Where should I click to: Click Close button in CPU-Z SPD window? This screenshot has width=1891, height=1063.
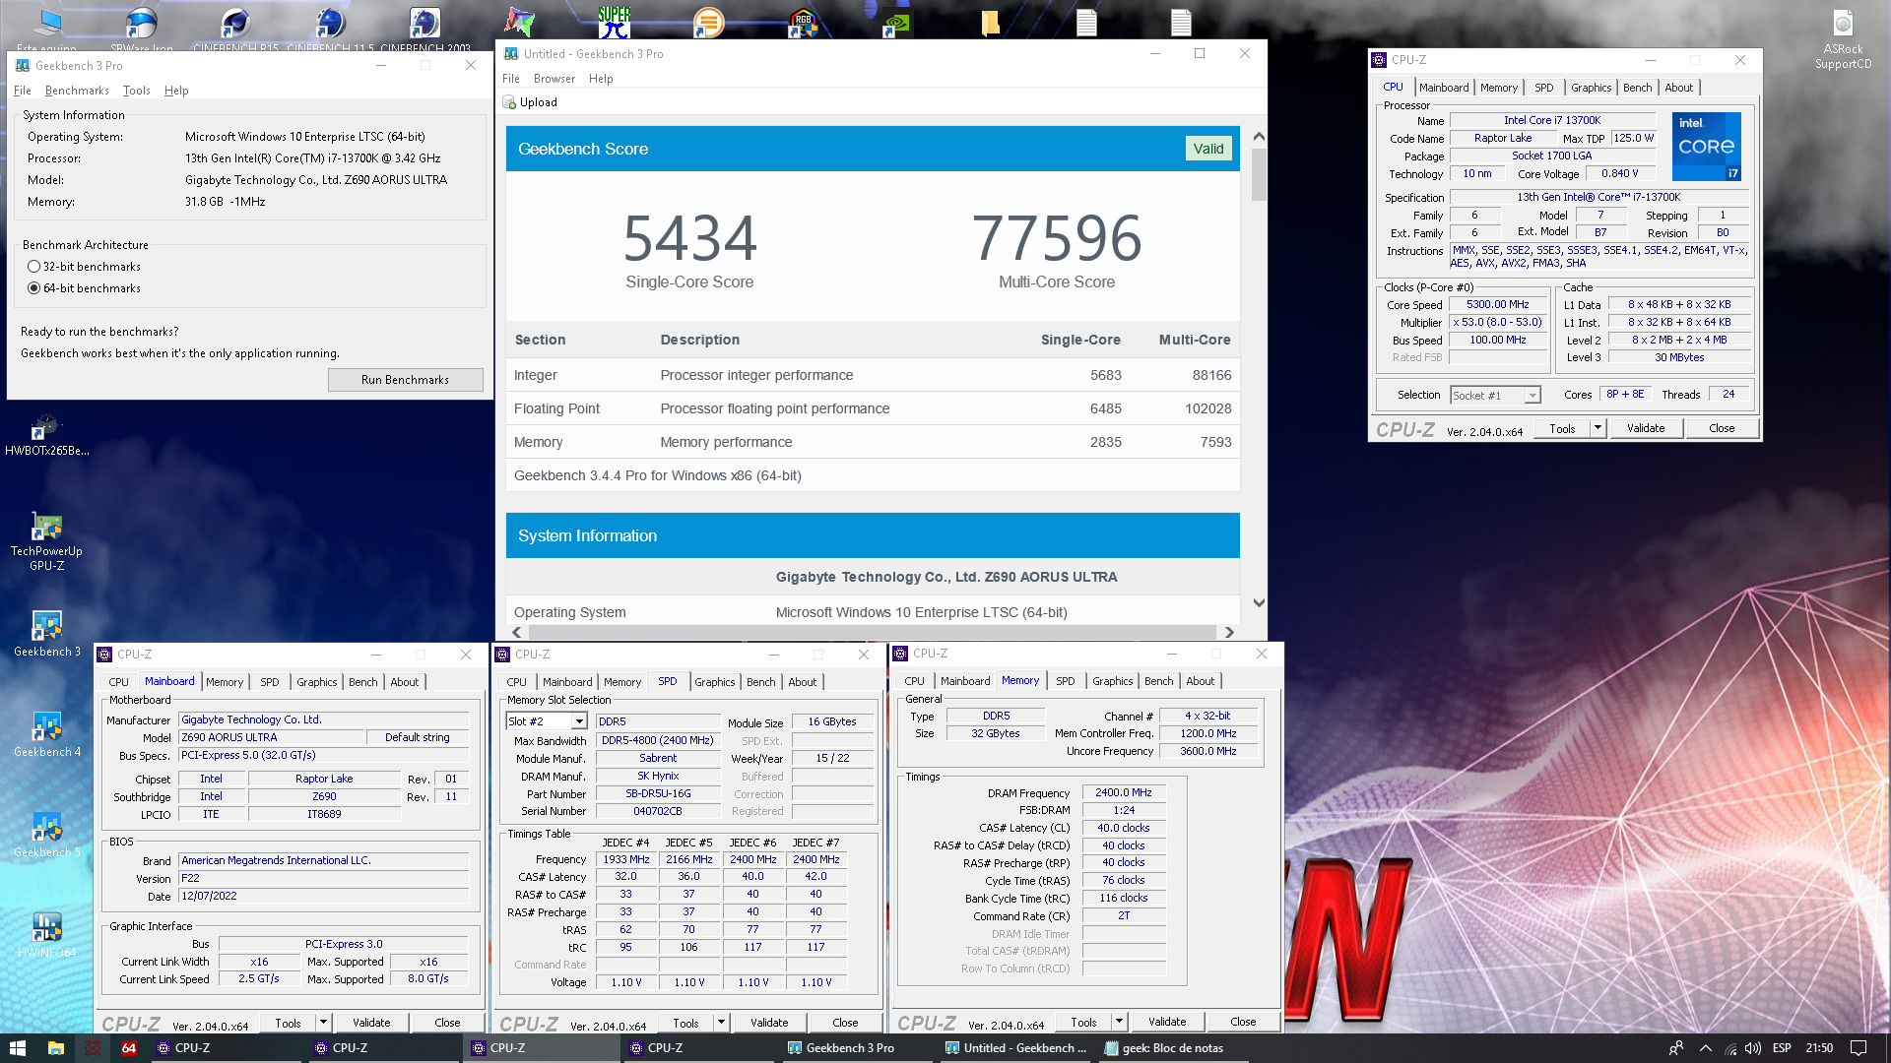click(844, 1023)
